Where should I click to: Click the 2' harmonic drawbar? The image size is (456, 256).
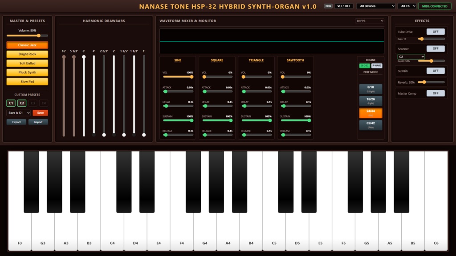tap(114, 96)
